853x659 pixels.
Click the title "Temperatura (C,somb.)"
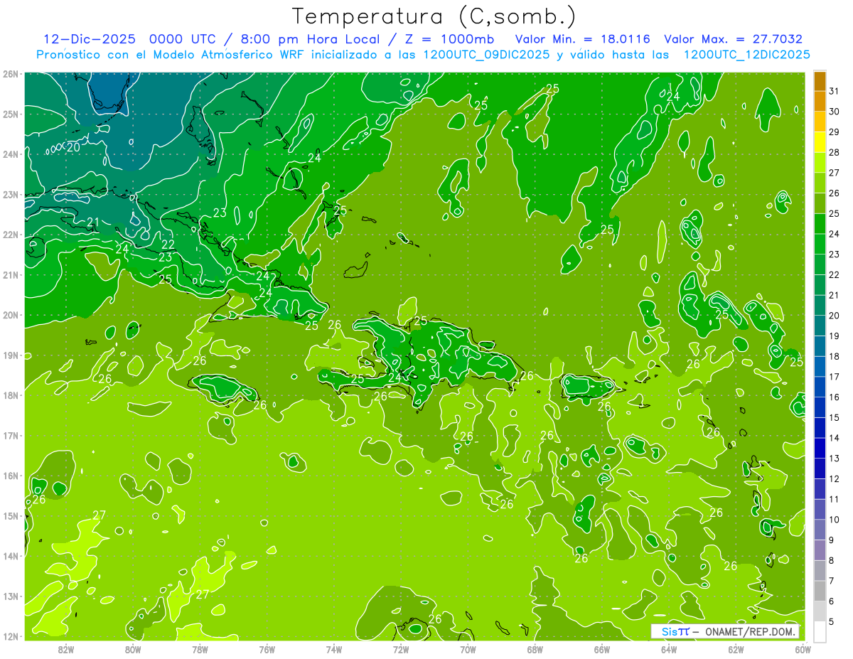coord(435,16)
